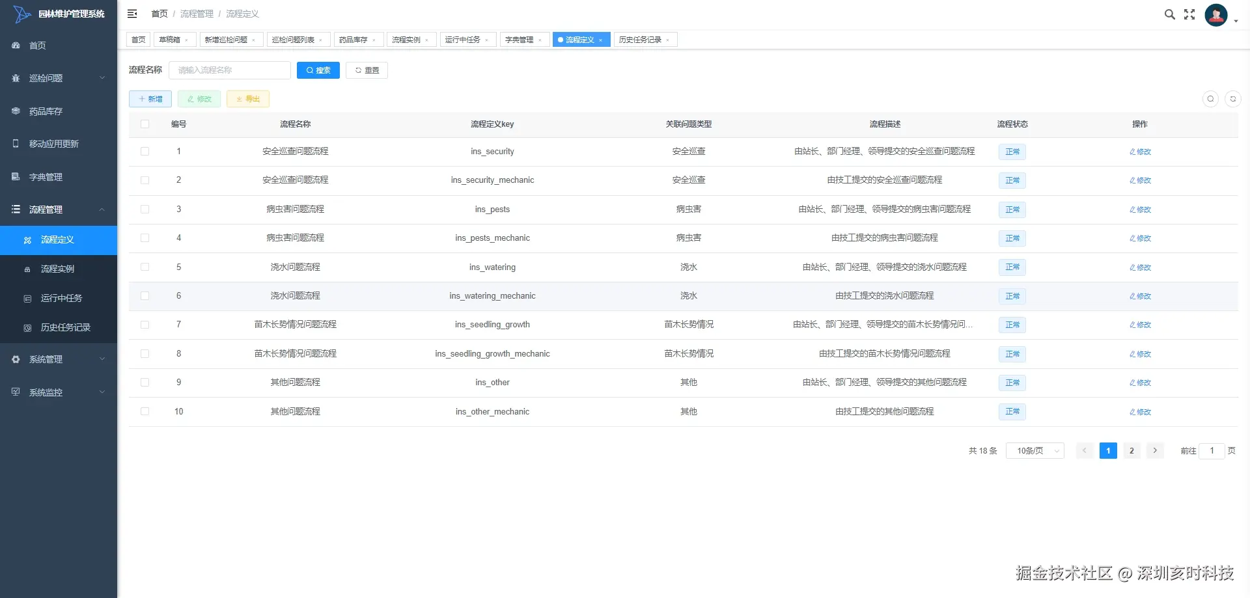Close the 药品库存 tab
The image size is (1250, 598).
(374, 40)
